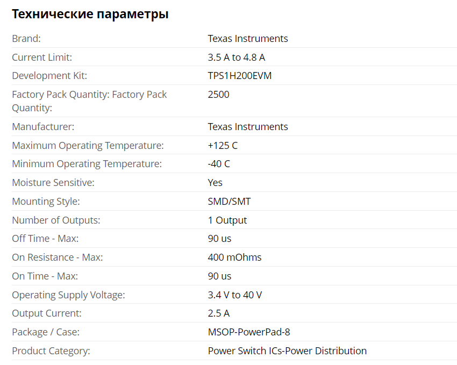Click the Factory Pack Quantity value 2500
Screen dimensions: 457x365
click(218, 95)
